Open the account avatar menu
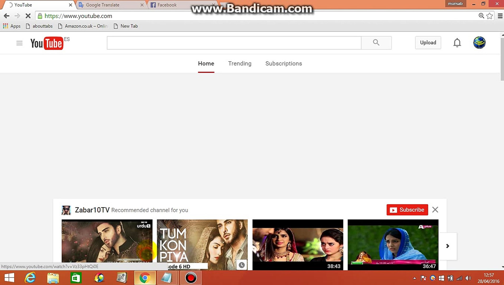This screenshot has height=285, width=504. coord(479,43)
